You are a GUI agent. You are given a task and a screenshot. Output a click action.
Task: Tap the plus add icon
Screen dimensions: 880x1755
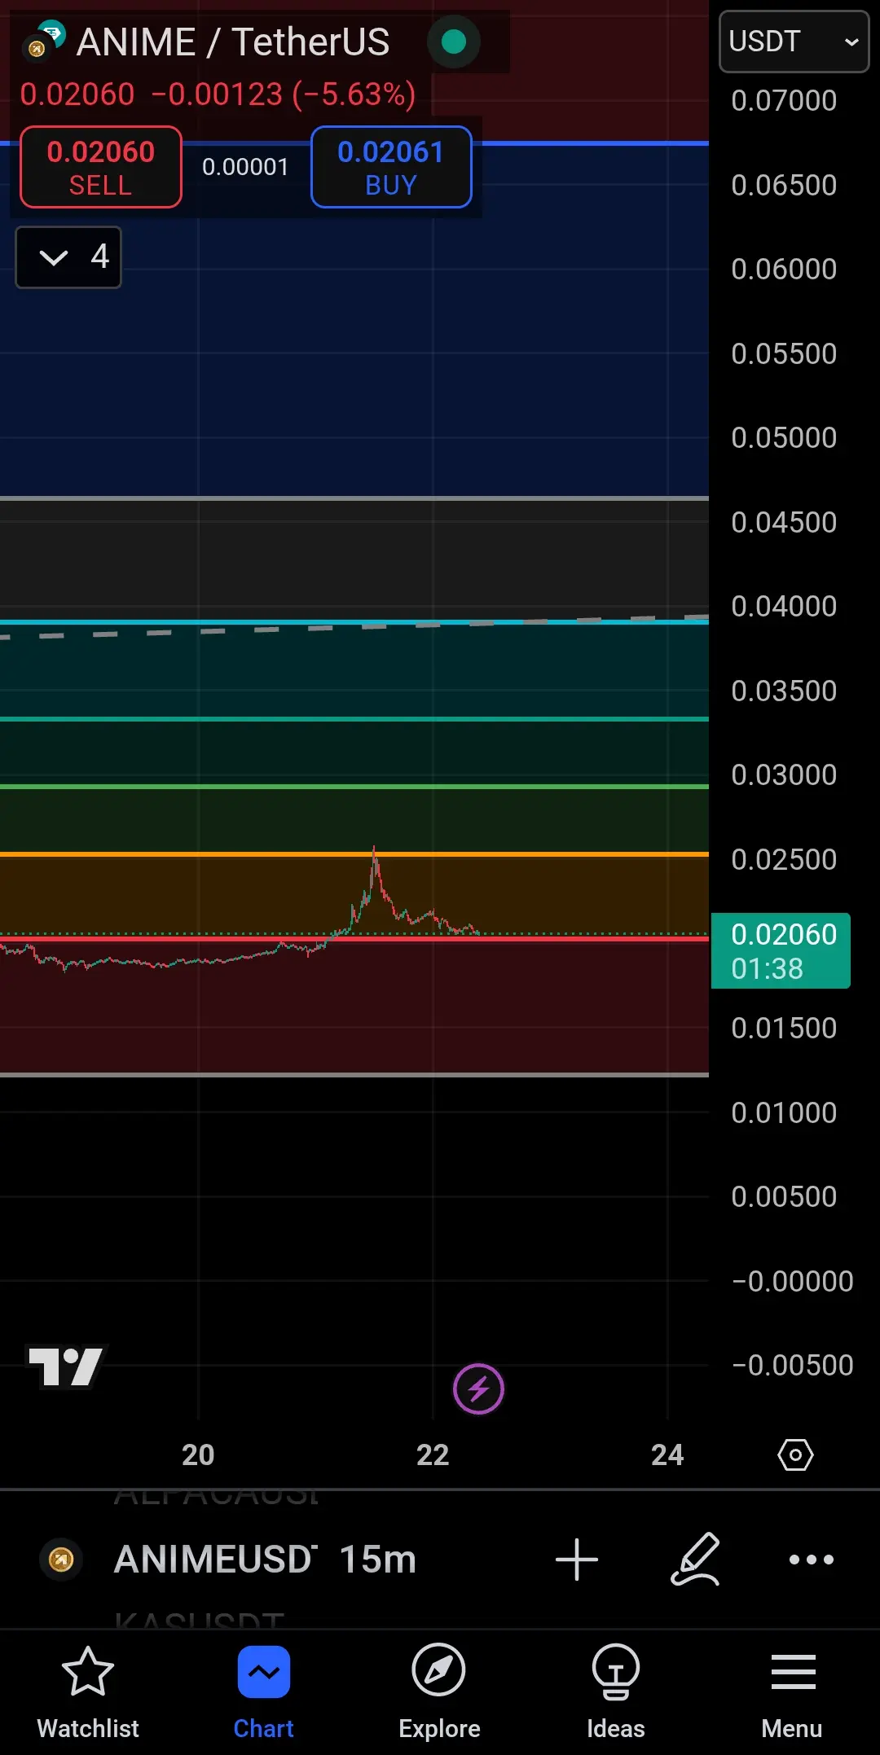(577, 1560)
